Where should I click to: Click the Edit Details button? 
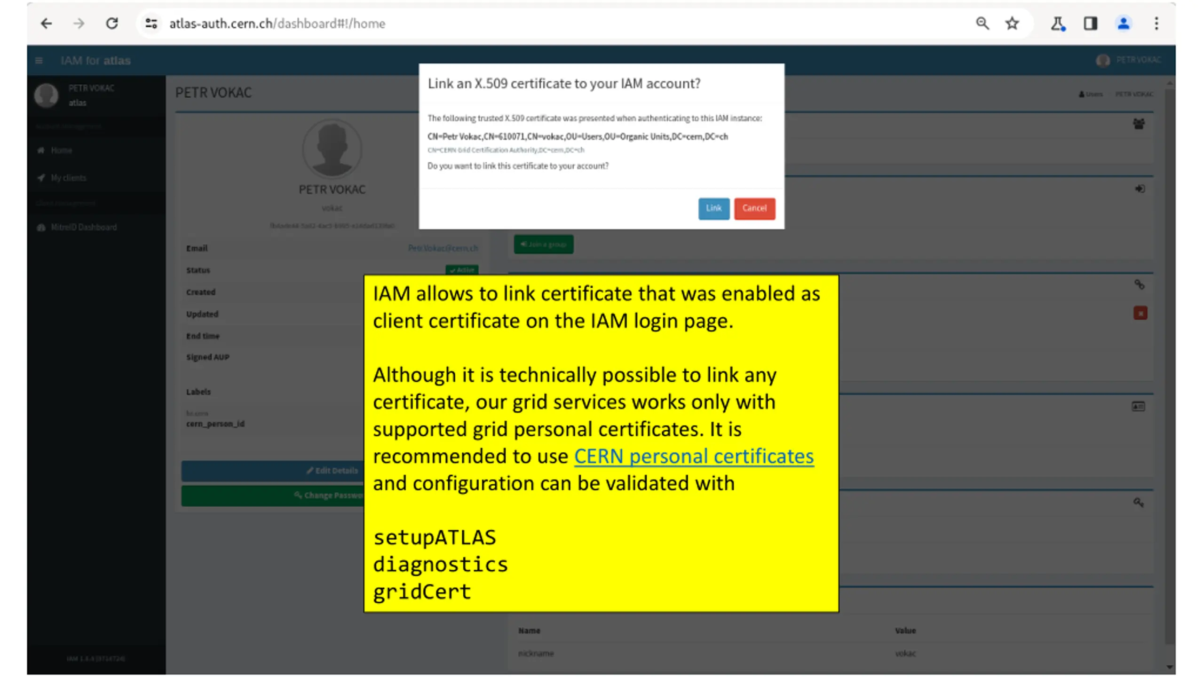(273, 471)
